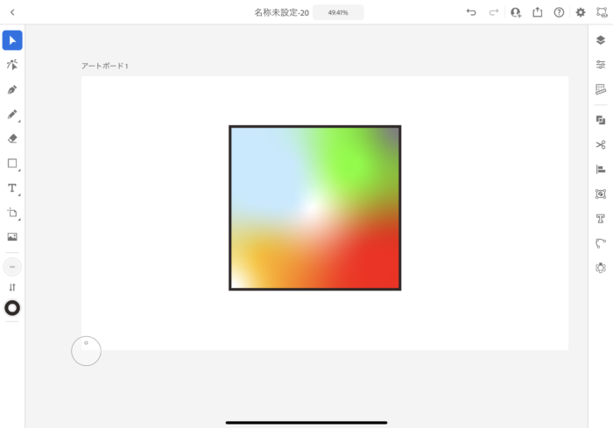Open the Settings gear
Image resolution: width=613 pixels, height=428 pixels.
581,12
